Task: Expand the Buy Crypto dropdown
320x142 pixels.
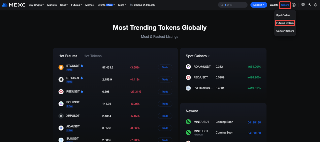Action: [36, 5]
